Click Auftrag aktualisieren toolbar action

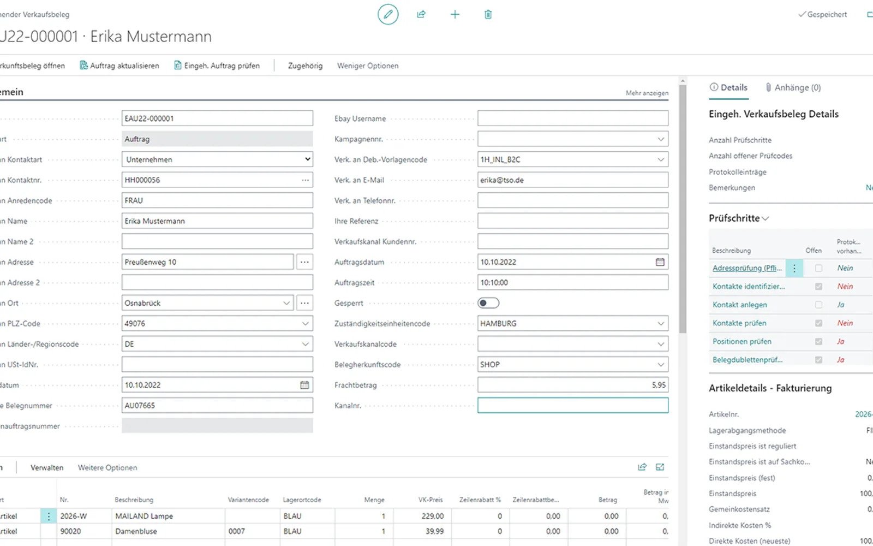pos(119,66)
